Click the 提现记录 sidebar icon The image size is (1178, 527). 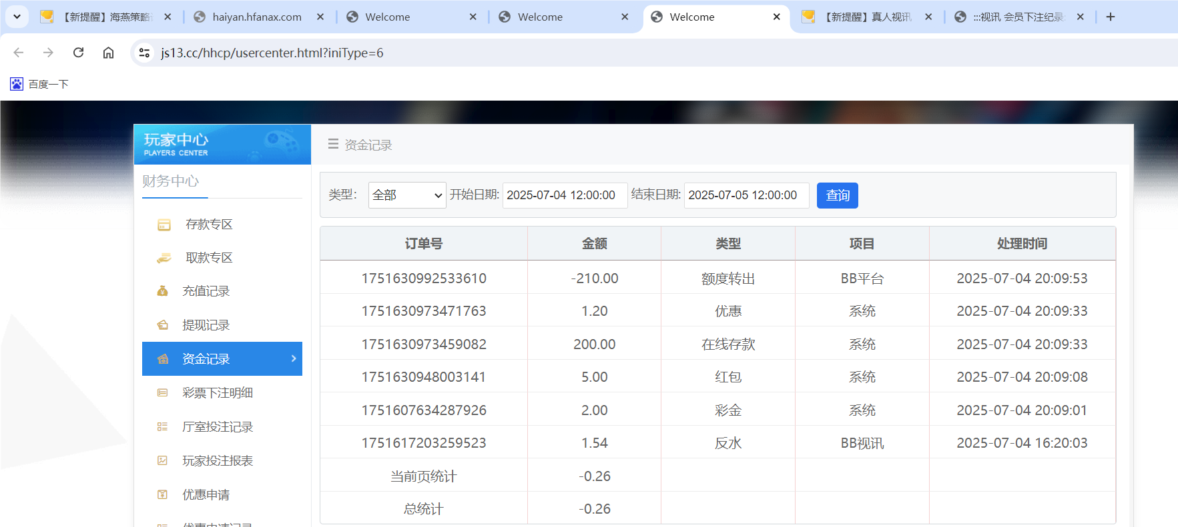162,325
